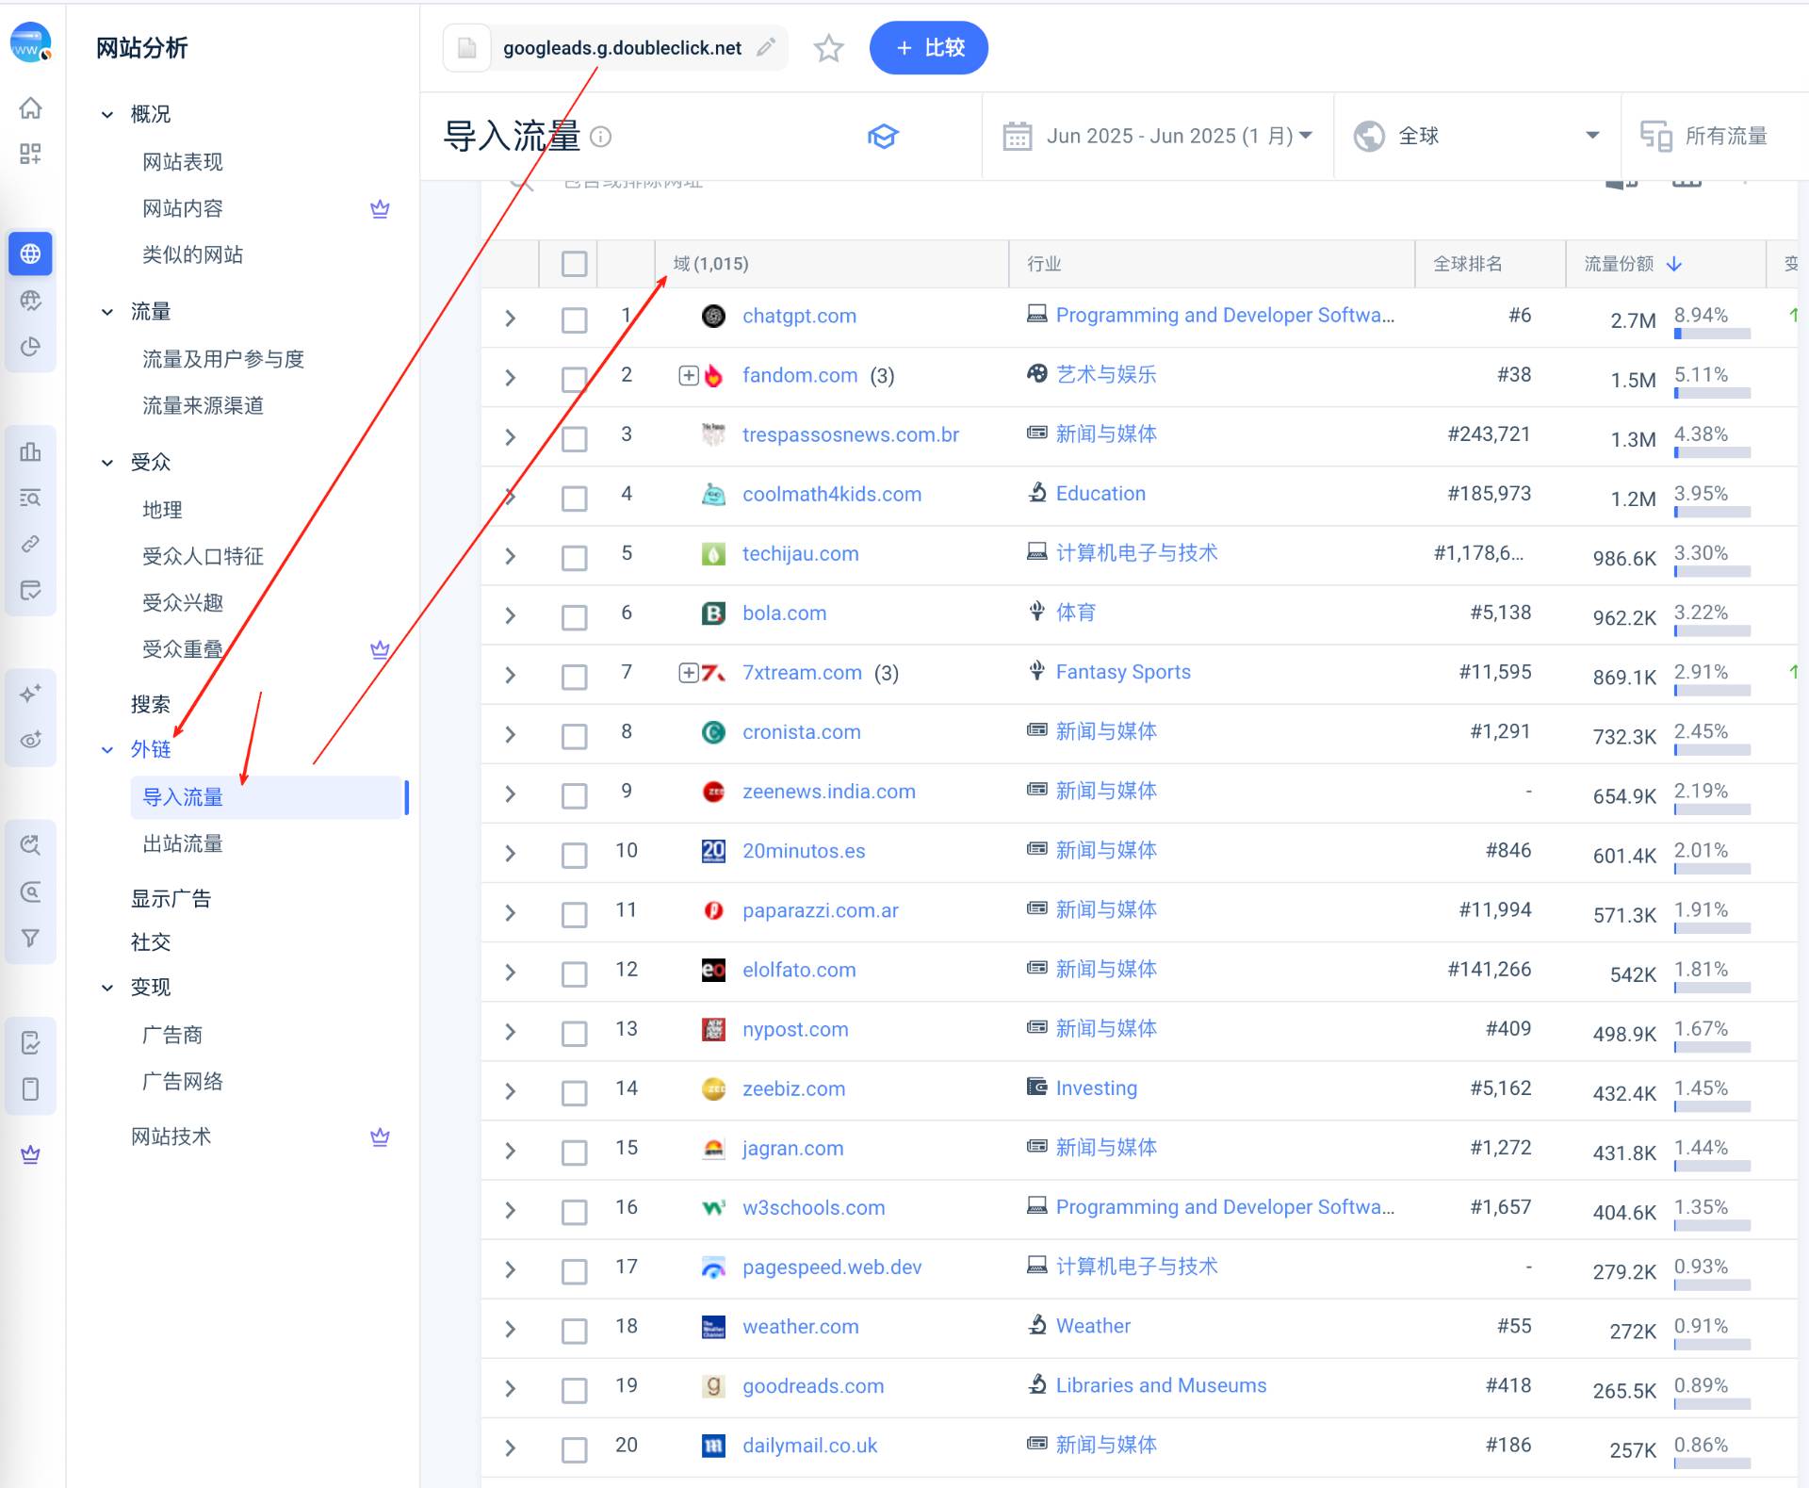Click the pie chart icon in left rail
Viewport: 1809px width, 1488px height.
click(x=31, y=347)
